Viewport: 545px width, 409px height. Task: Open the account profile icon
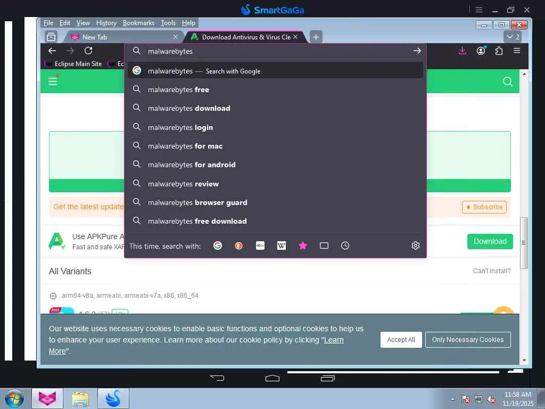click(x=481, y=51)
